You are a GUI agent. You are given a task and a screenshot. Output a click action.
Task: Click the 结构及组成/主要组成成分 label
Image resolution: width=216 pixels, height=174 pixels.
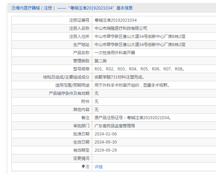pos(66,77)
